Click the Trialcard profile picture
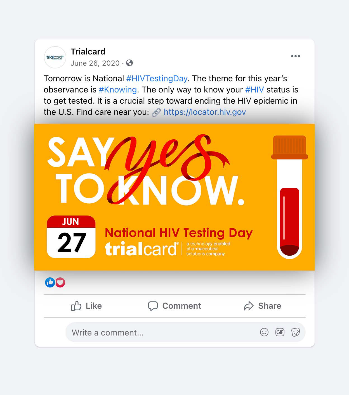Image resolution: width=349 pixels, height=395 pixels. pyautogui.click(x=55, y=57)
